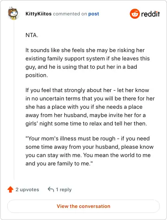Open the "1 reply" label
Viewport: 167px width, 220px height.
coord(64,190)
